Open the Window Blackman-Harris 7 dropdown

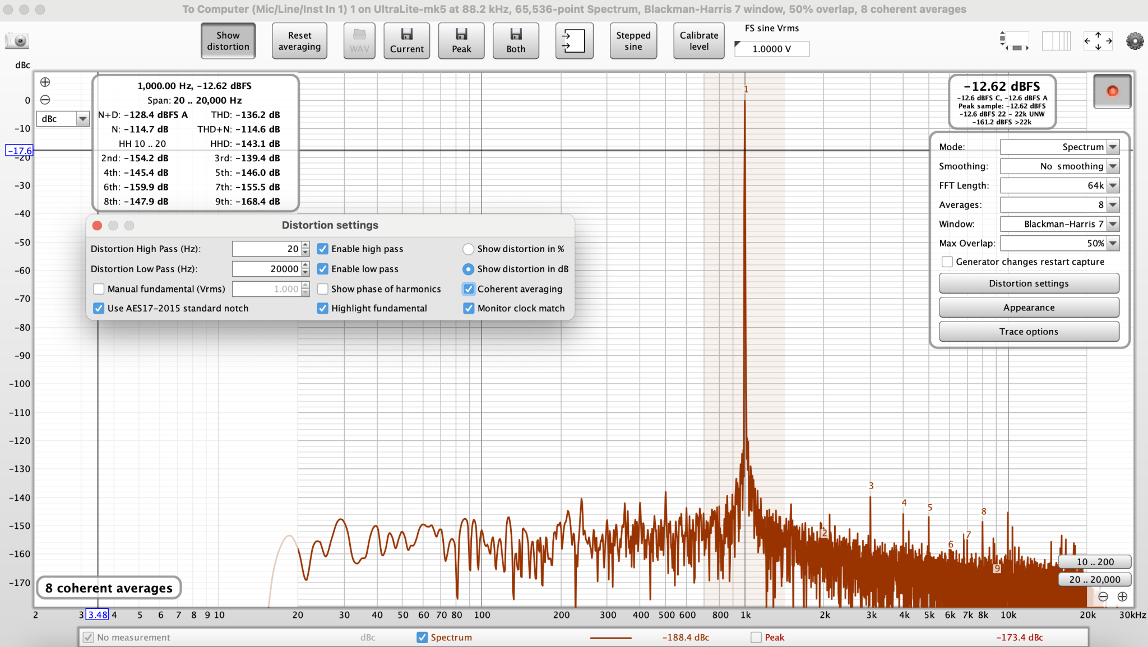[x=1059, y=224]
